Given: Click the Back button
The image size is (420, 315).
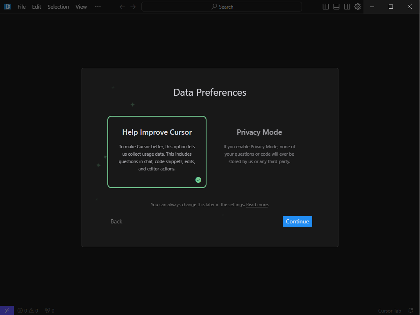Looking at the screenshot, I should click(116, 221).
